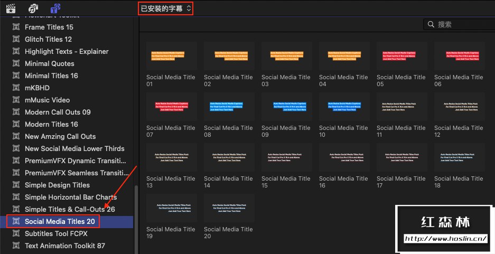
Task: Select the Minimal Quotes category
Action: pyautogui.click(x=50, y=63)
